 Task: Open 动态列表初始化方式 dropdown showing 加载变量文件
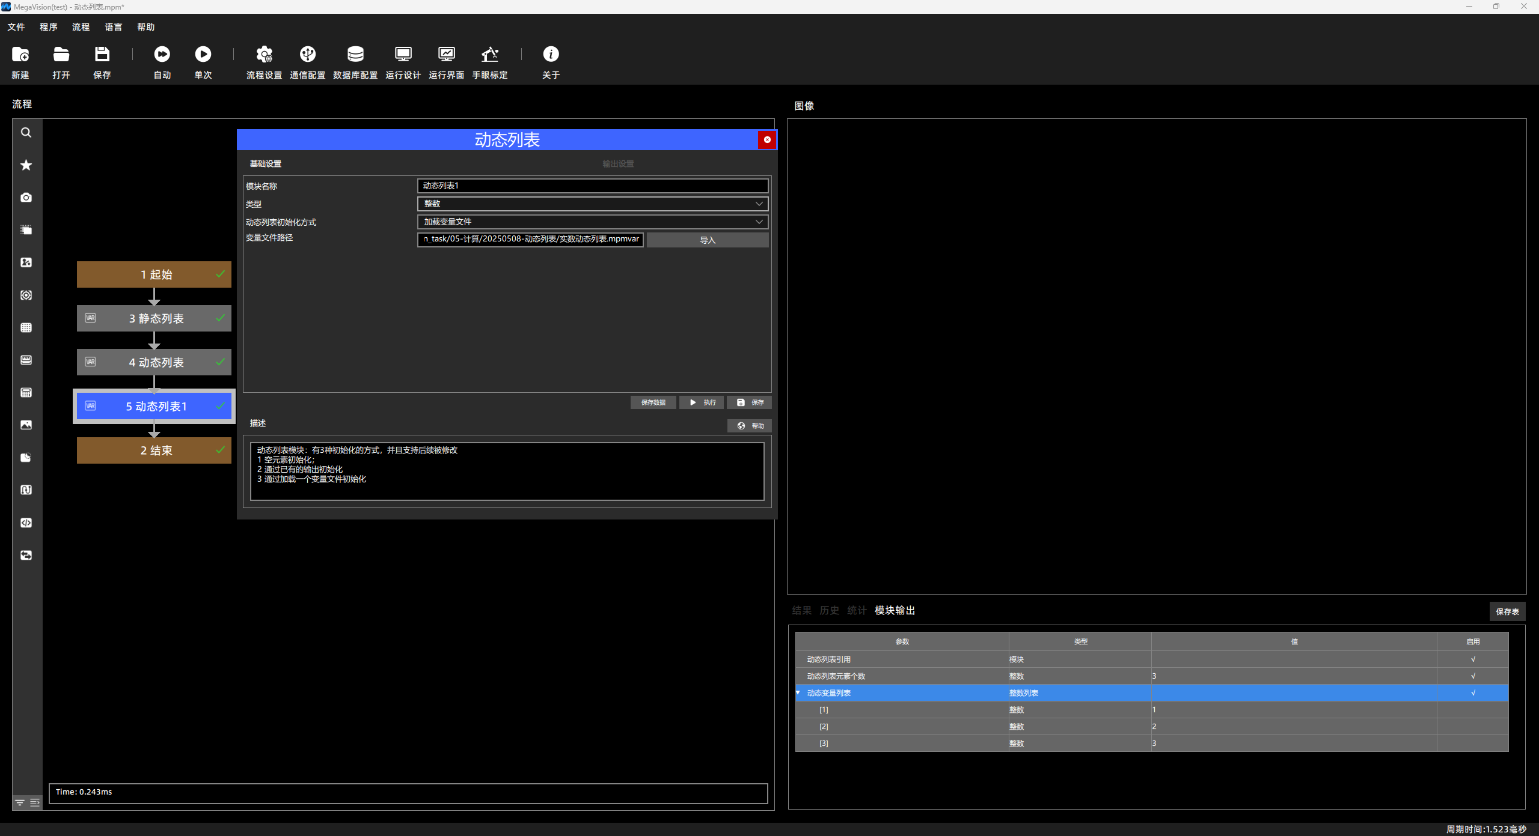(x=593, y=222)
